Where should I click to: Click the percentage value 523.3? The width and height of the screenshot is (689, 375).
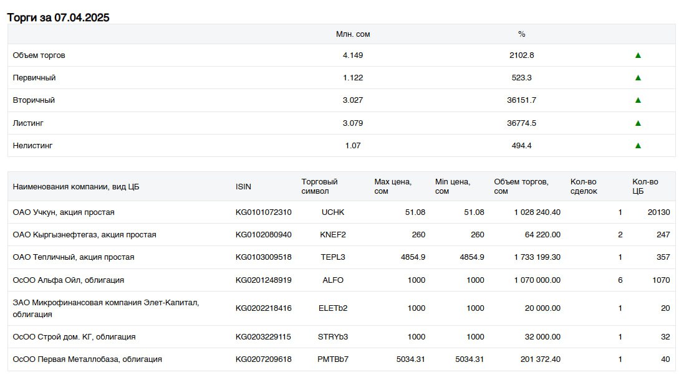tap(522, 78)
